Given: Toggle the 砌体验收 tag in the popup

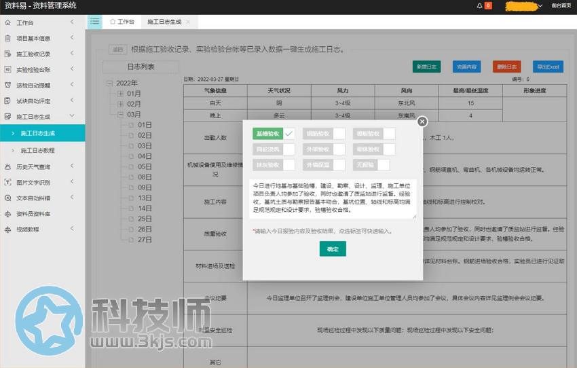Looking at the screenshot, I should pos(374,149).
